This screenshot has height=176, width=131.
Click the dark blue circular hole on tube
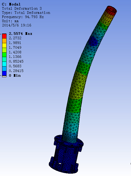coord(93,41)
